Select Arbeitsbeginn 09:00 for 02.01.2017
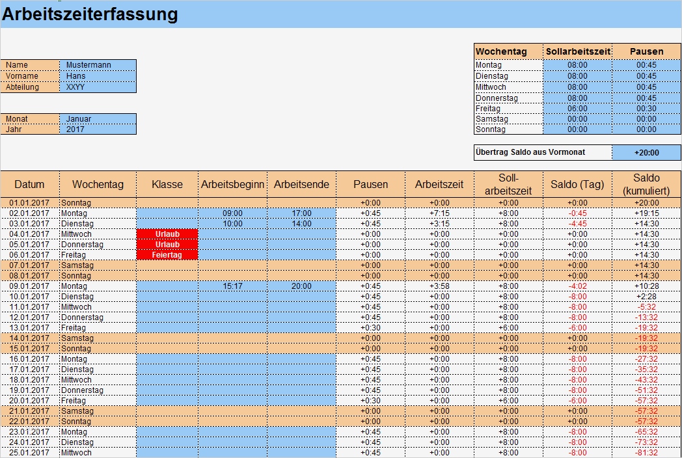The image size is (682, 458). [x=232, y=213]
